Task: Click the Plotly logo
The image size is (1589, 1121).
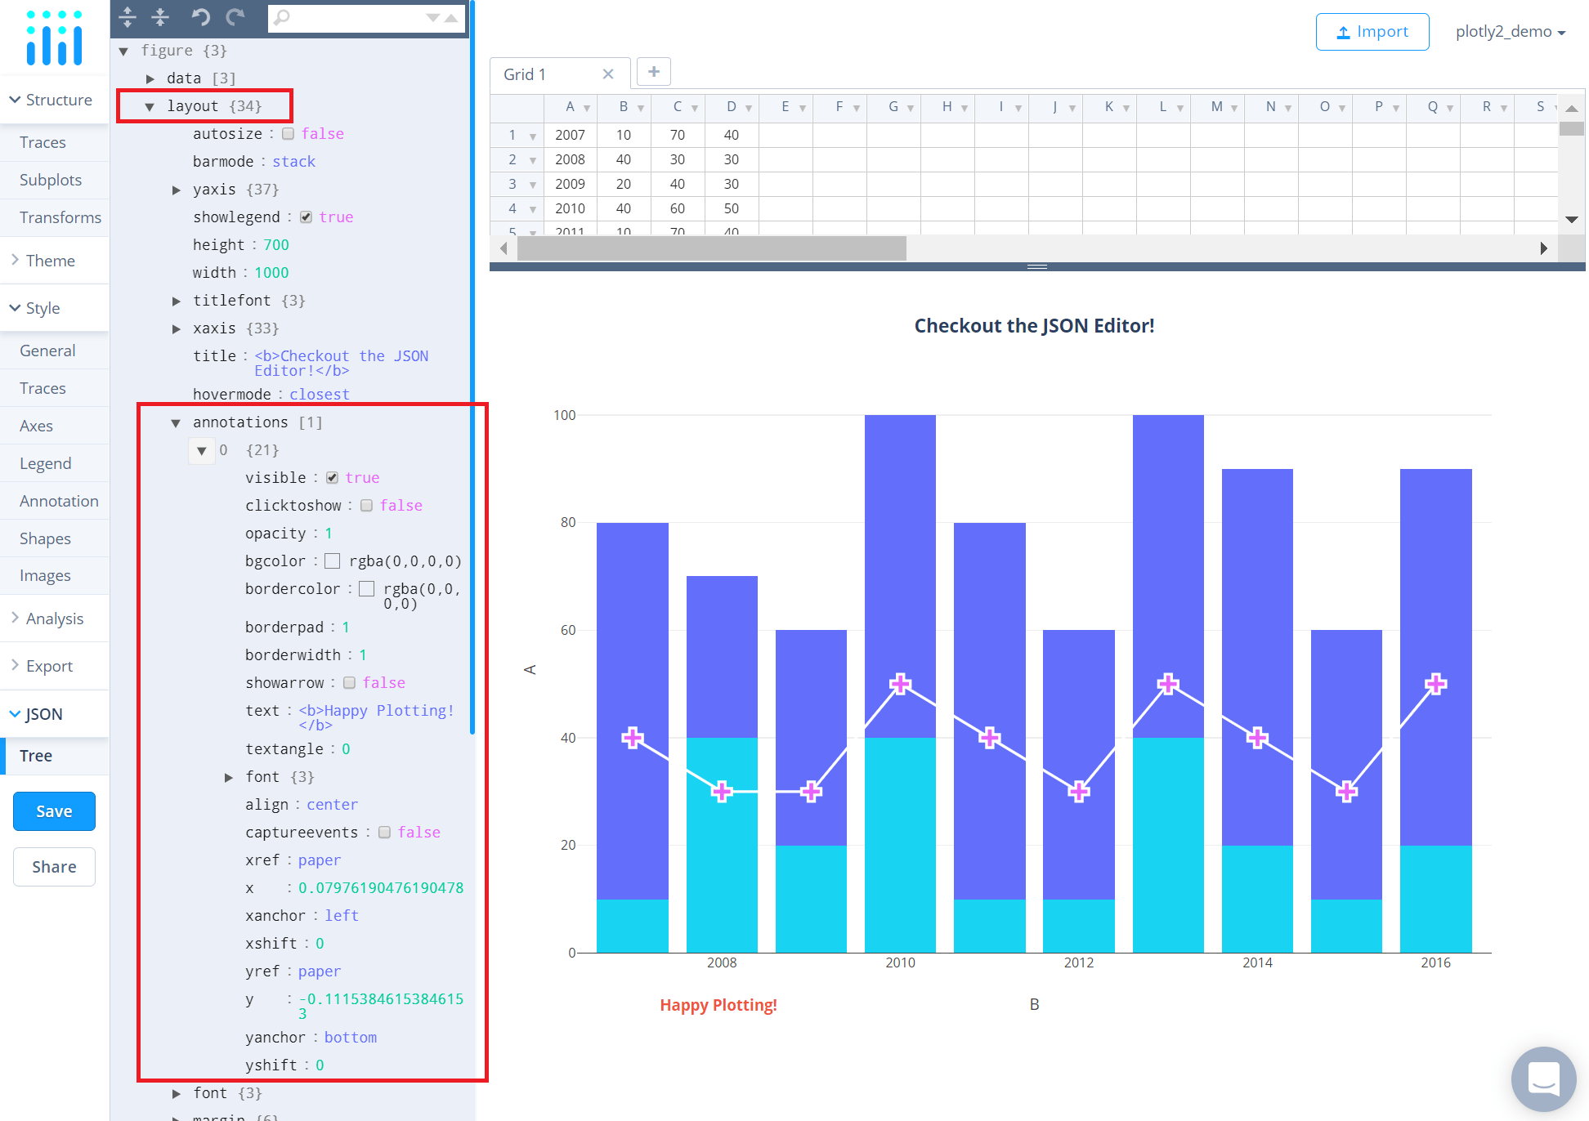Action: (55, 37)
